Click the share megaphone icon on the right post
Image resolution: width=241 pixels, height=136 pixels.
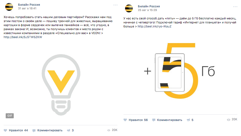point(188,120)
